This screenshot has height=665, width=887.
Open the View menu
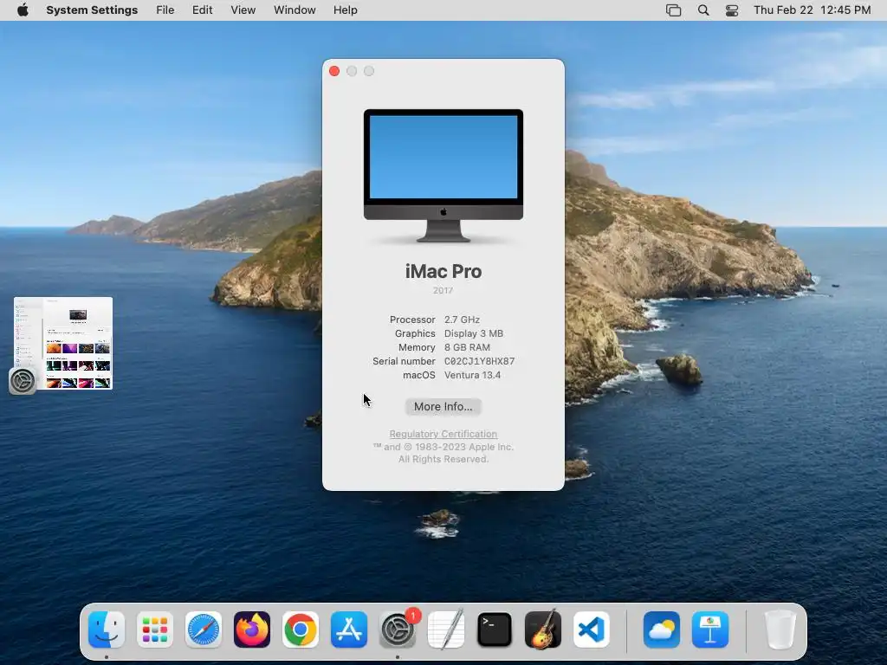[x=243, y=10]
